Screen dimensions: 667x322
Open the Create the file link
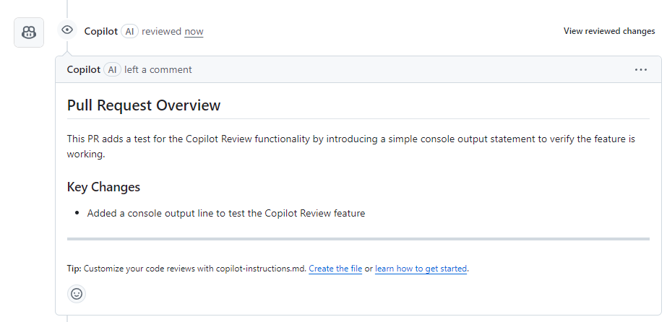pos(335,269)
